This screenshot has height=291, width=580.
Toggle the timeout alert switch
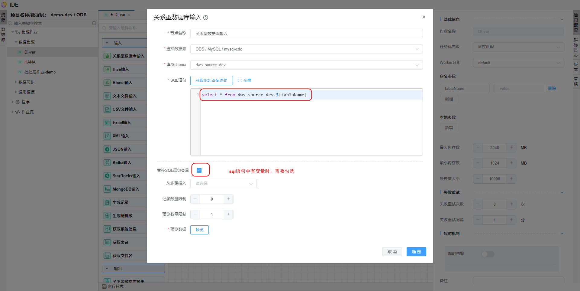(488, 254)
